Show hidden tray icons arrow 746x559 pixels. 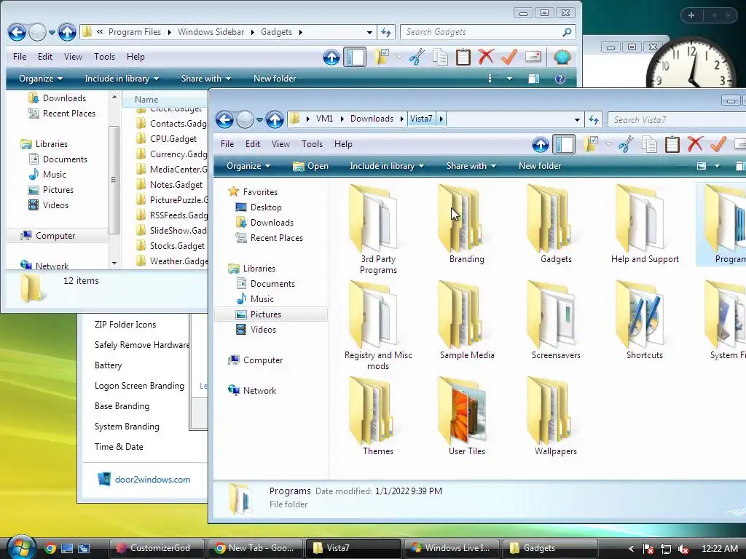click(631, 549)
